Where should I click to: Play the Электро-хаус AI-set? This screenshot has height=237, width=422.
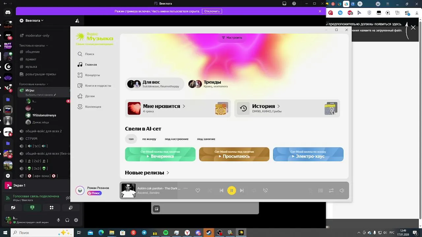pos(308,154)
